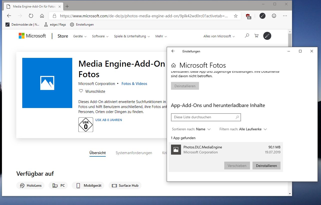The image size is (321, 205).
Task: Click the Verschieben button
Action: [x=237, y=166]
